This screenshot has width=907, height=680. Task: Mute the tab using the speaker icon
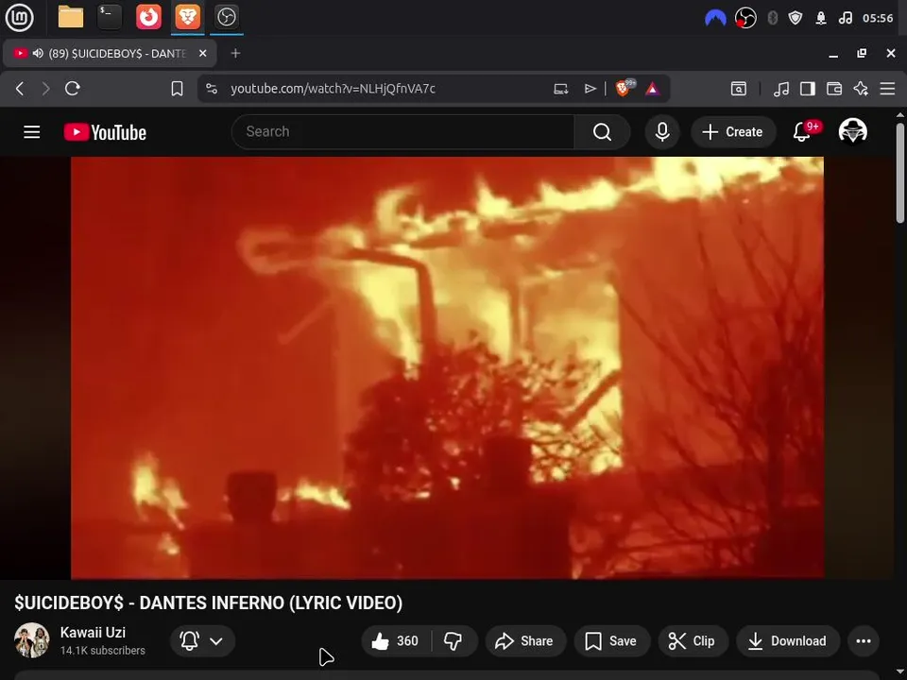pyautogui.click(x=38, y=53)
